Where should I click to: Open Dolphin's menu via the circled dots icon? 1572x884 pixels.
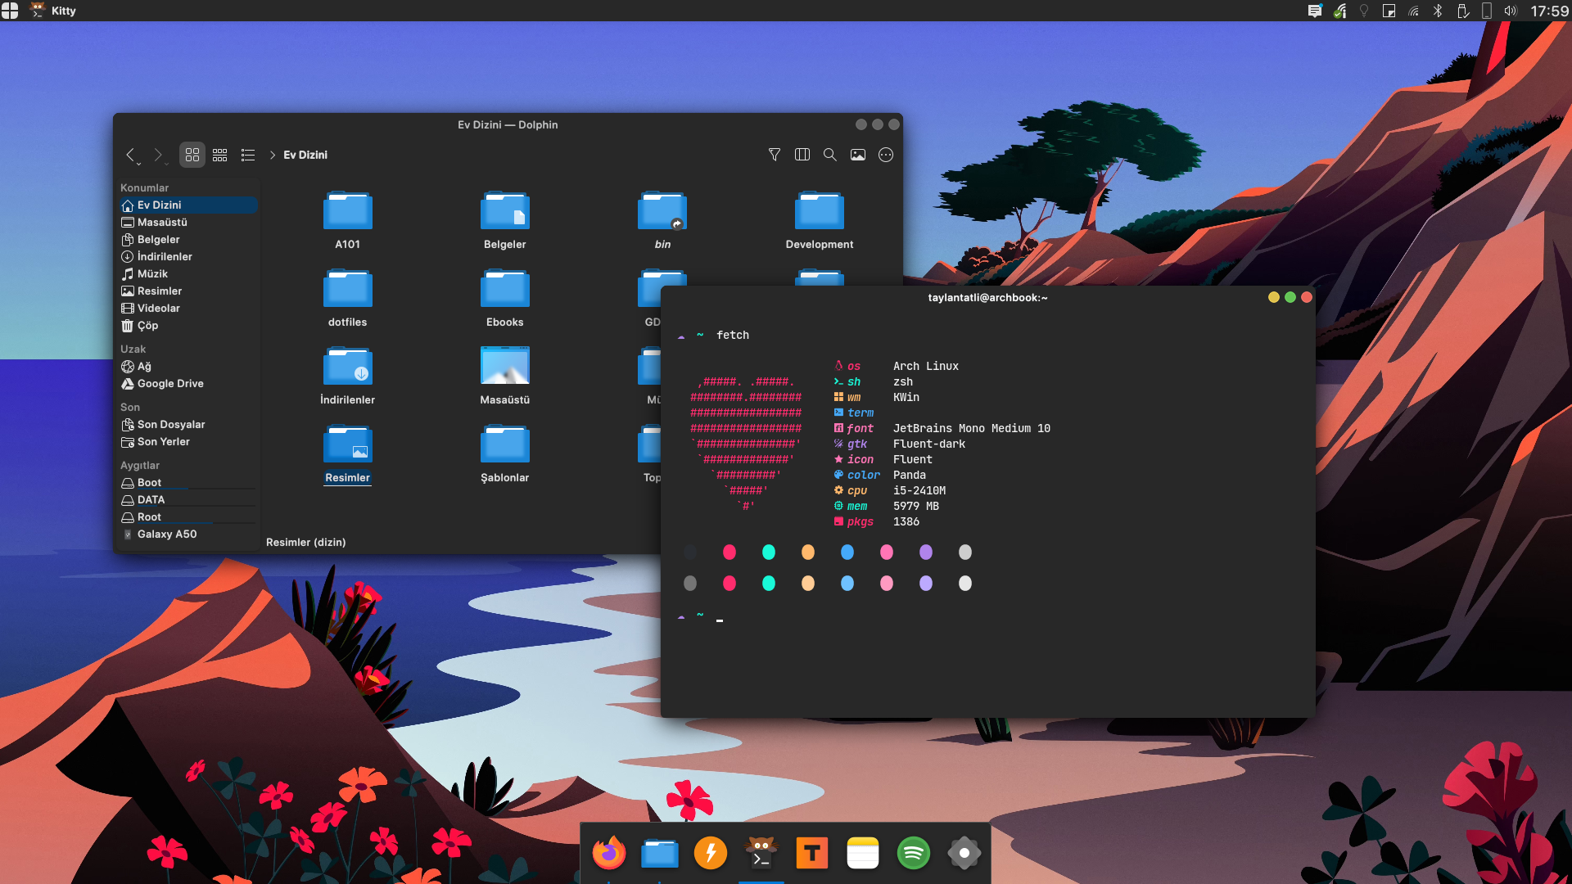[x=886, y=155]
